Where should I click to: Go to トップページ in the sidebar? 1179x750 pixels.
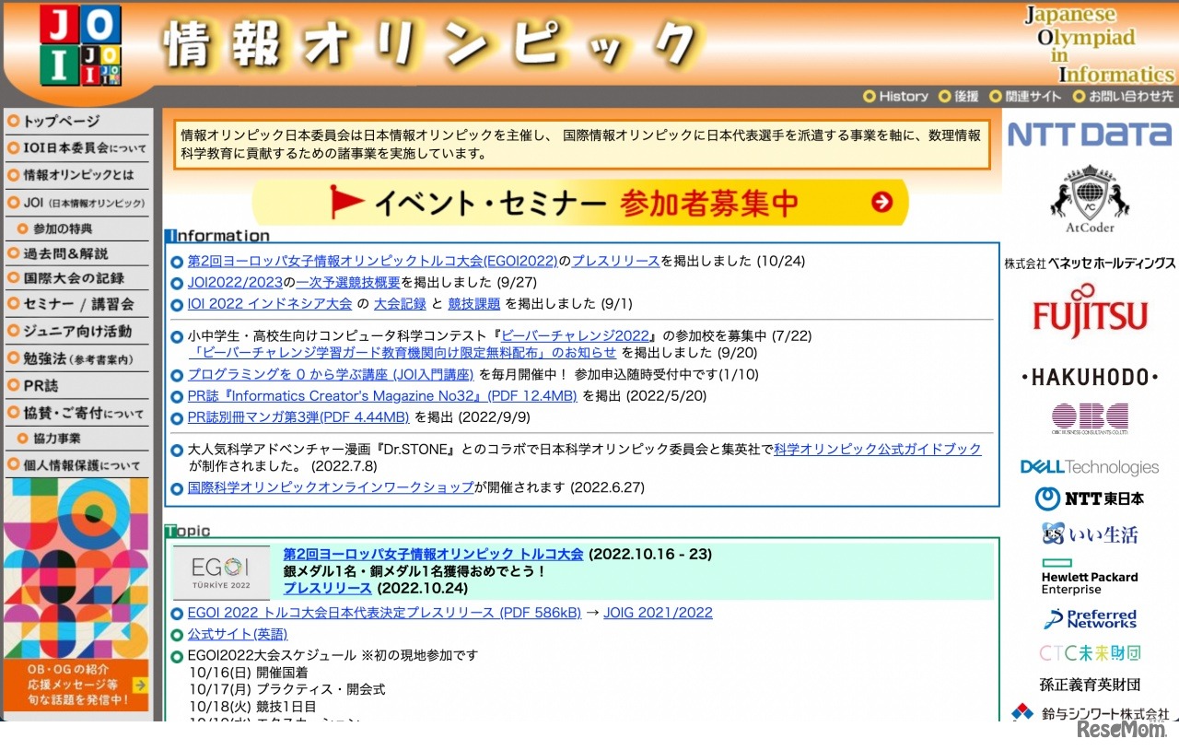click(76, 121)
